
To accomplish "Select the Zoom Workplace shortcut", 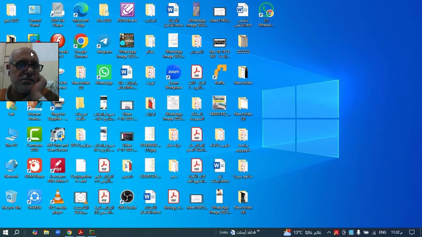I will coord(173,77).
